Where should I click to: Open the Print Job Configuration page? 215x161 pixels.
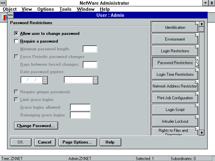(175, 98)
